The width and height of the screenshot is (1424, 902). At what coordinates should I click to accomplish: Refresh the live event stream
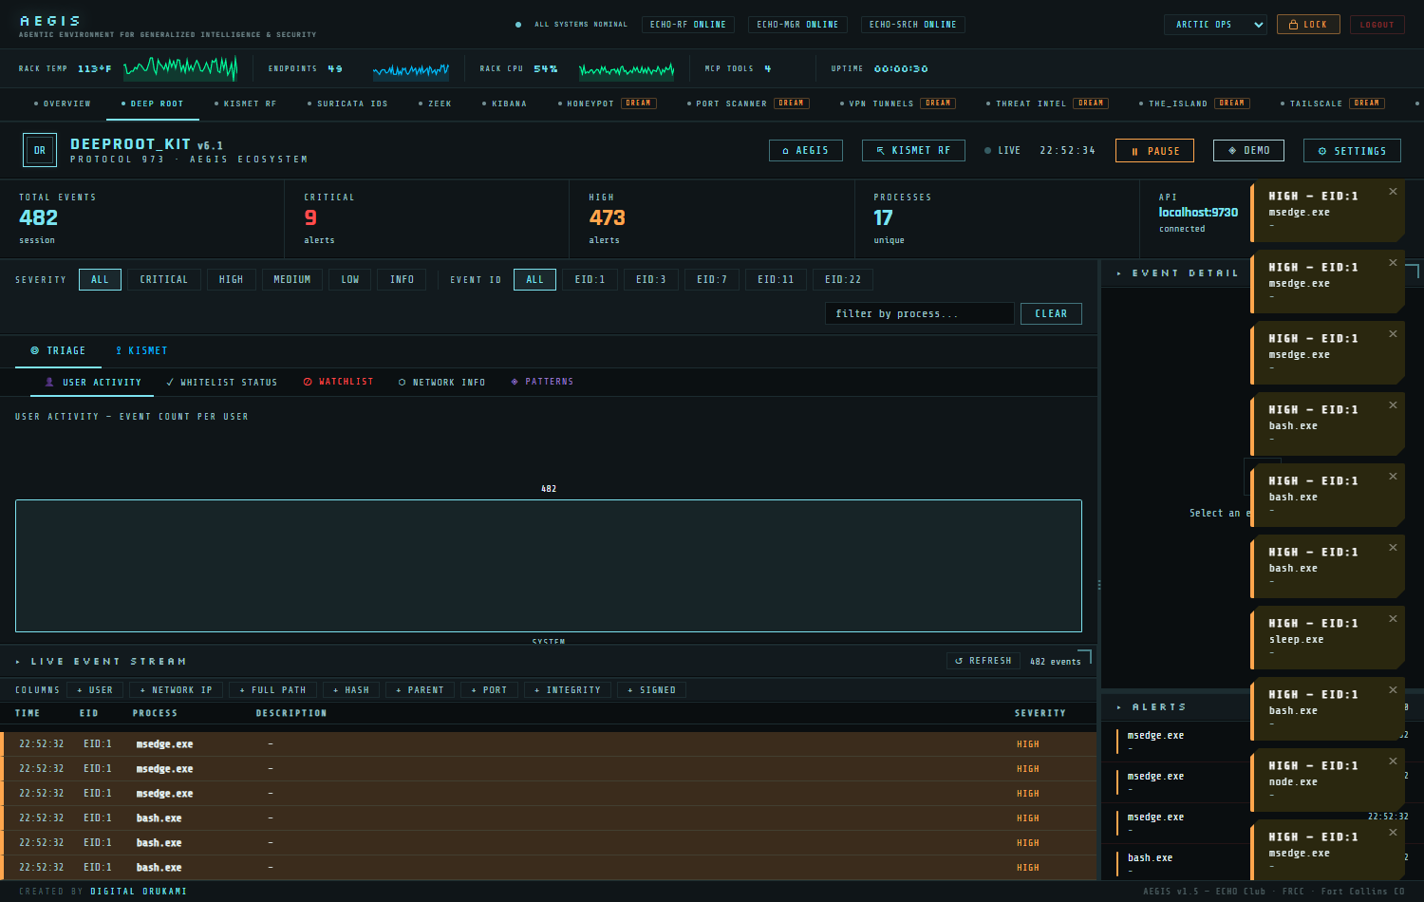tap(984, 661)
